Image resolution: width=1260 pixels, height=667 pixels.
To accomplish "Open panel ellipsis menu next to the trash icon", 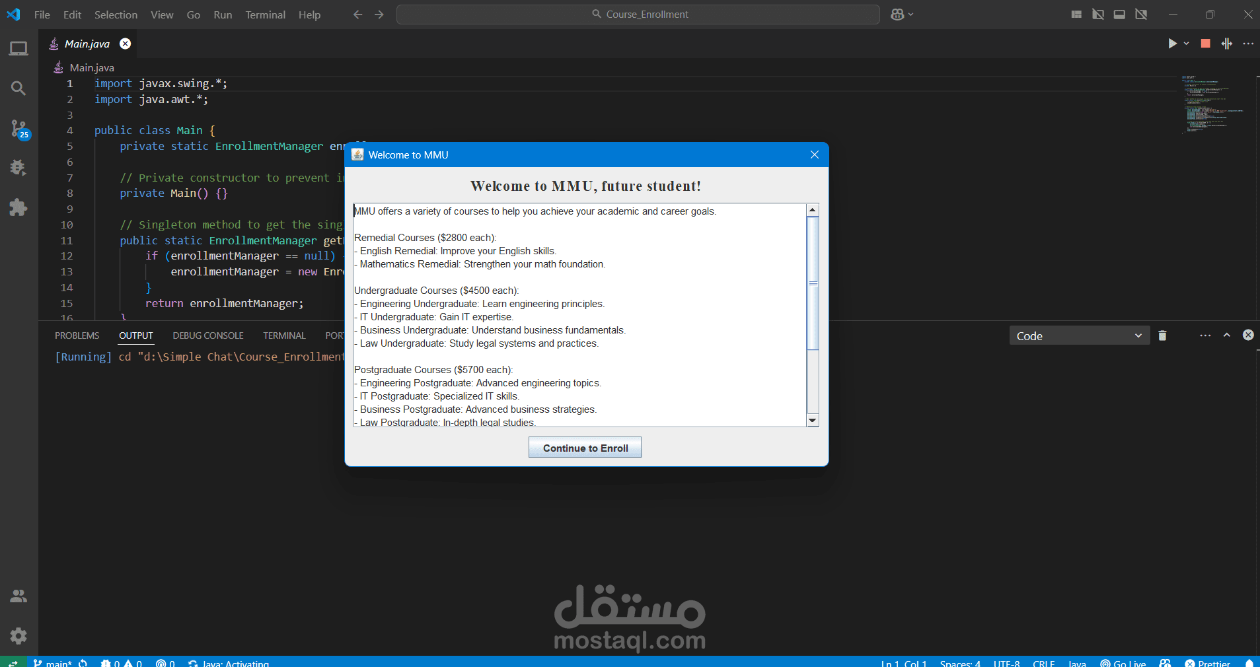I will 1205,335.
